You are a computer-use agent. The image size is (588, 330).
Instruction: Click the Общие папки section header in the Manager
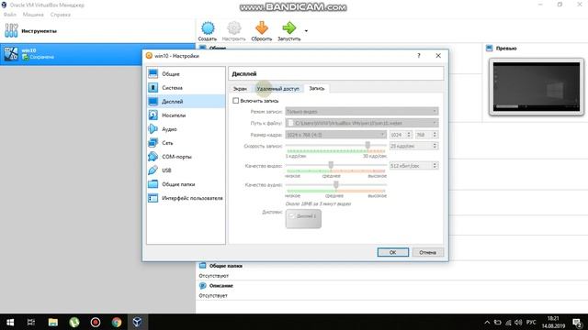tap(225, 266)
